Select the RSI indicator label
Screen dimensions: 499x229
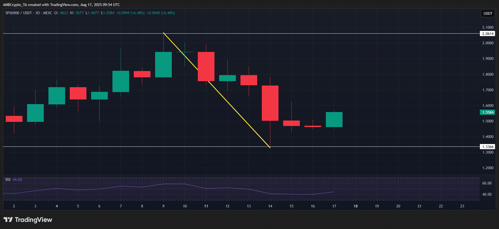tap(8, 180)
